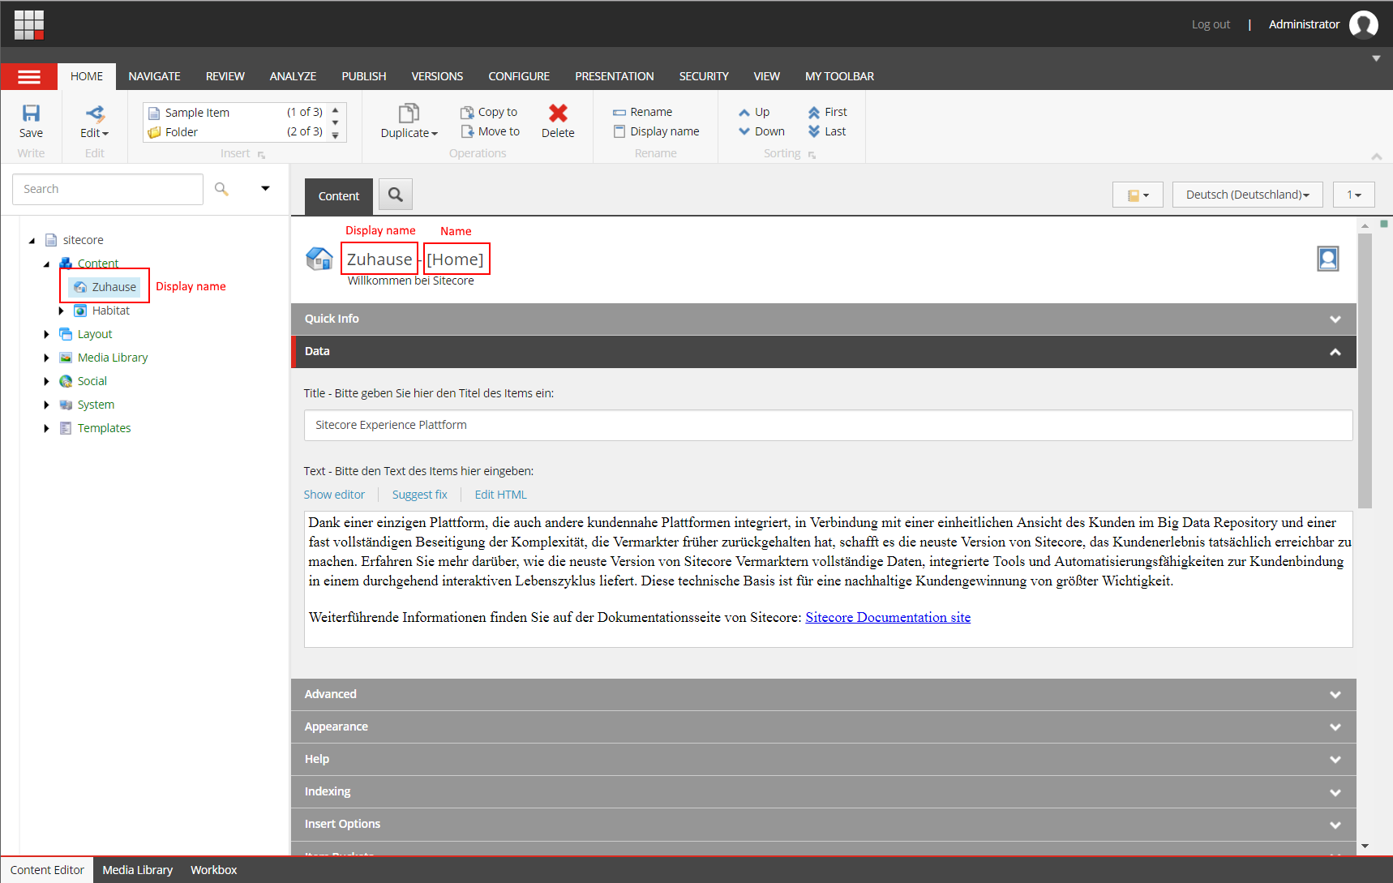
Task: Click the Save floppy disk icon
Action: tap(31, 113)
